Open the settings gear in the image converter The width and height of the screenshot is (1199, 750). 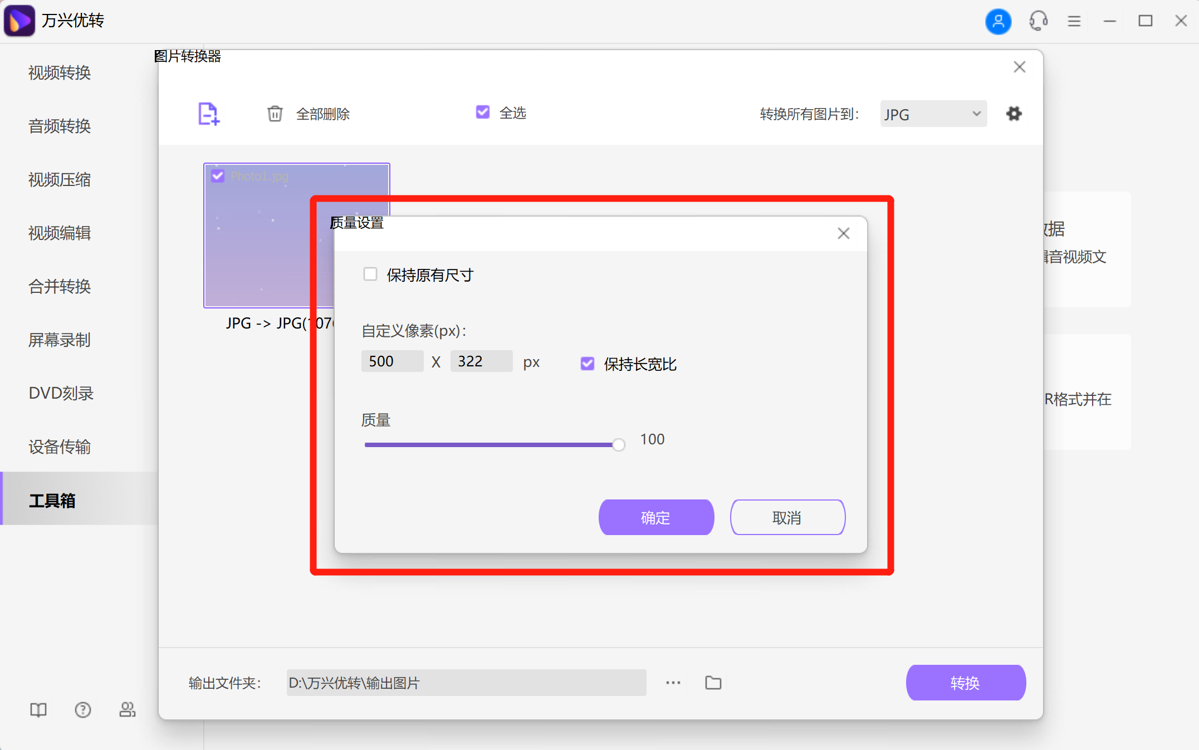pyautogui.click(x=1014, y=113)
